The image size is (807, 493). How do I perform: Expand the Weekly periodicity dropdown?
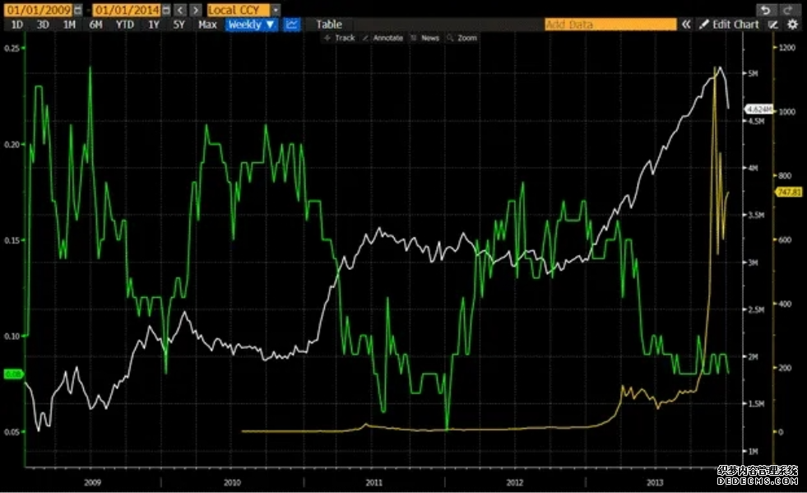pyautogui.click(x=251, y=24)
